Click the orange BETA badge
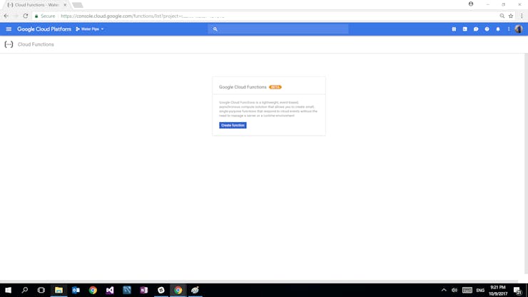The image size is (528, 297). pos(275,87)
